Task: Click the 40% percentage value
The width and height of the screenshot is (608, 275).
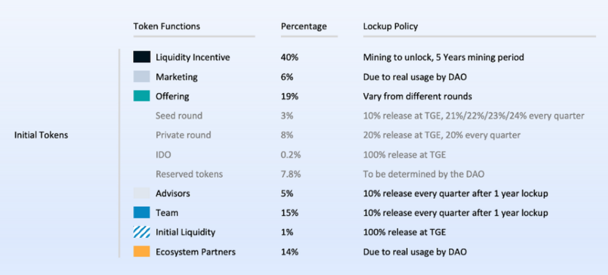Action: (289, 57)
